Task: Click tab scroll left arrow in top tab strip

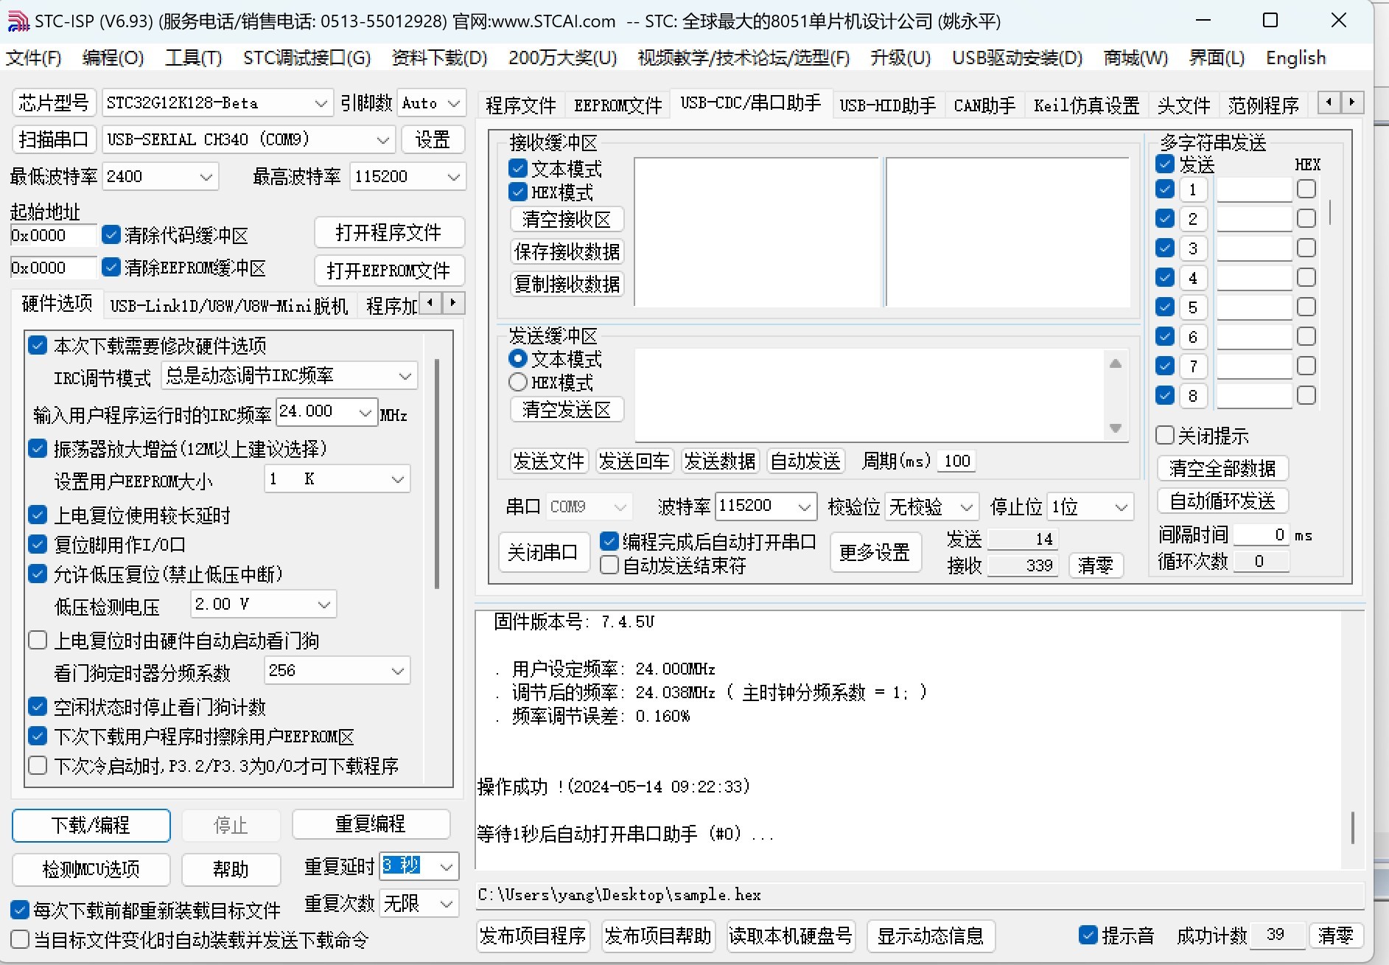Action: (x=1329, y=102)
